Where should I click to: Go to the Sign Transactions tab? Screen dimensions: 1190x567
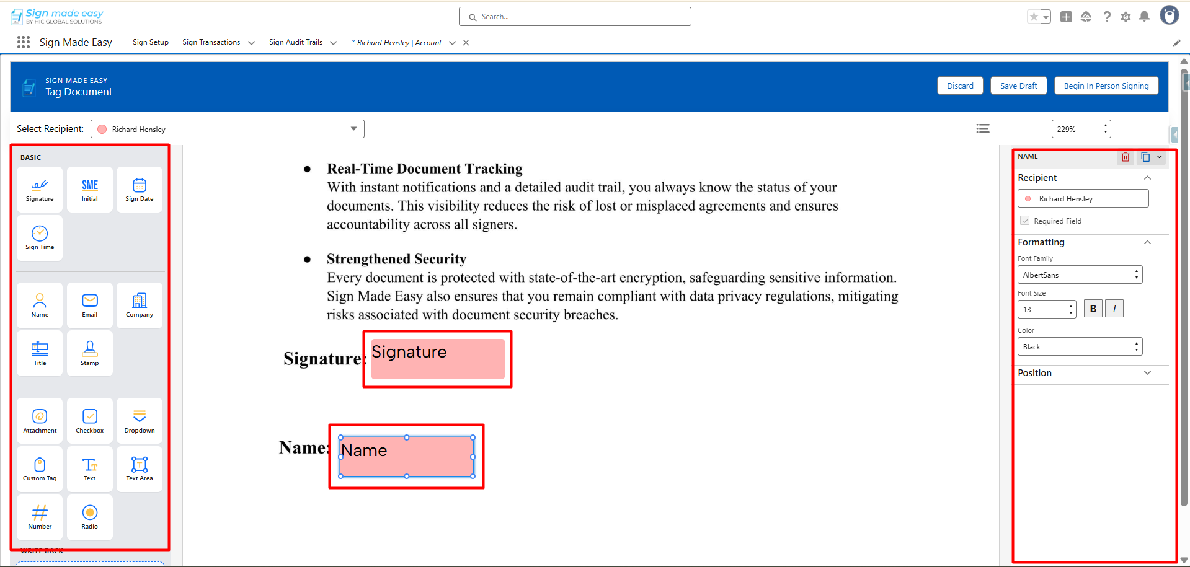pos(211,42)
